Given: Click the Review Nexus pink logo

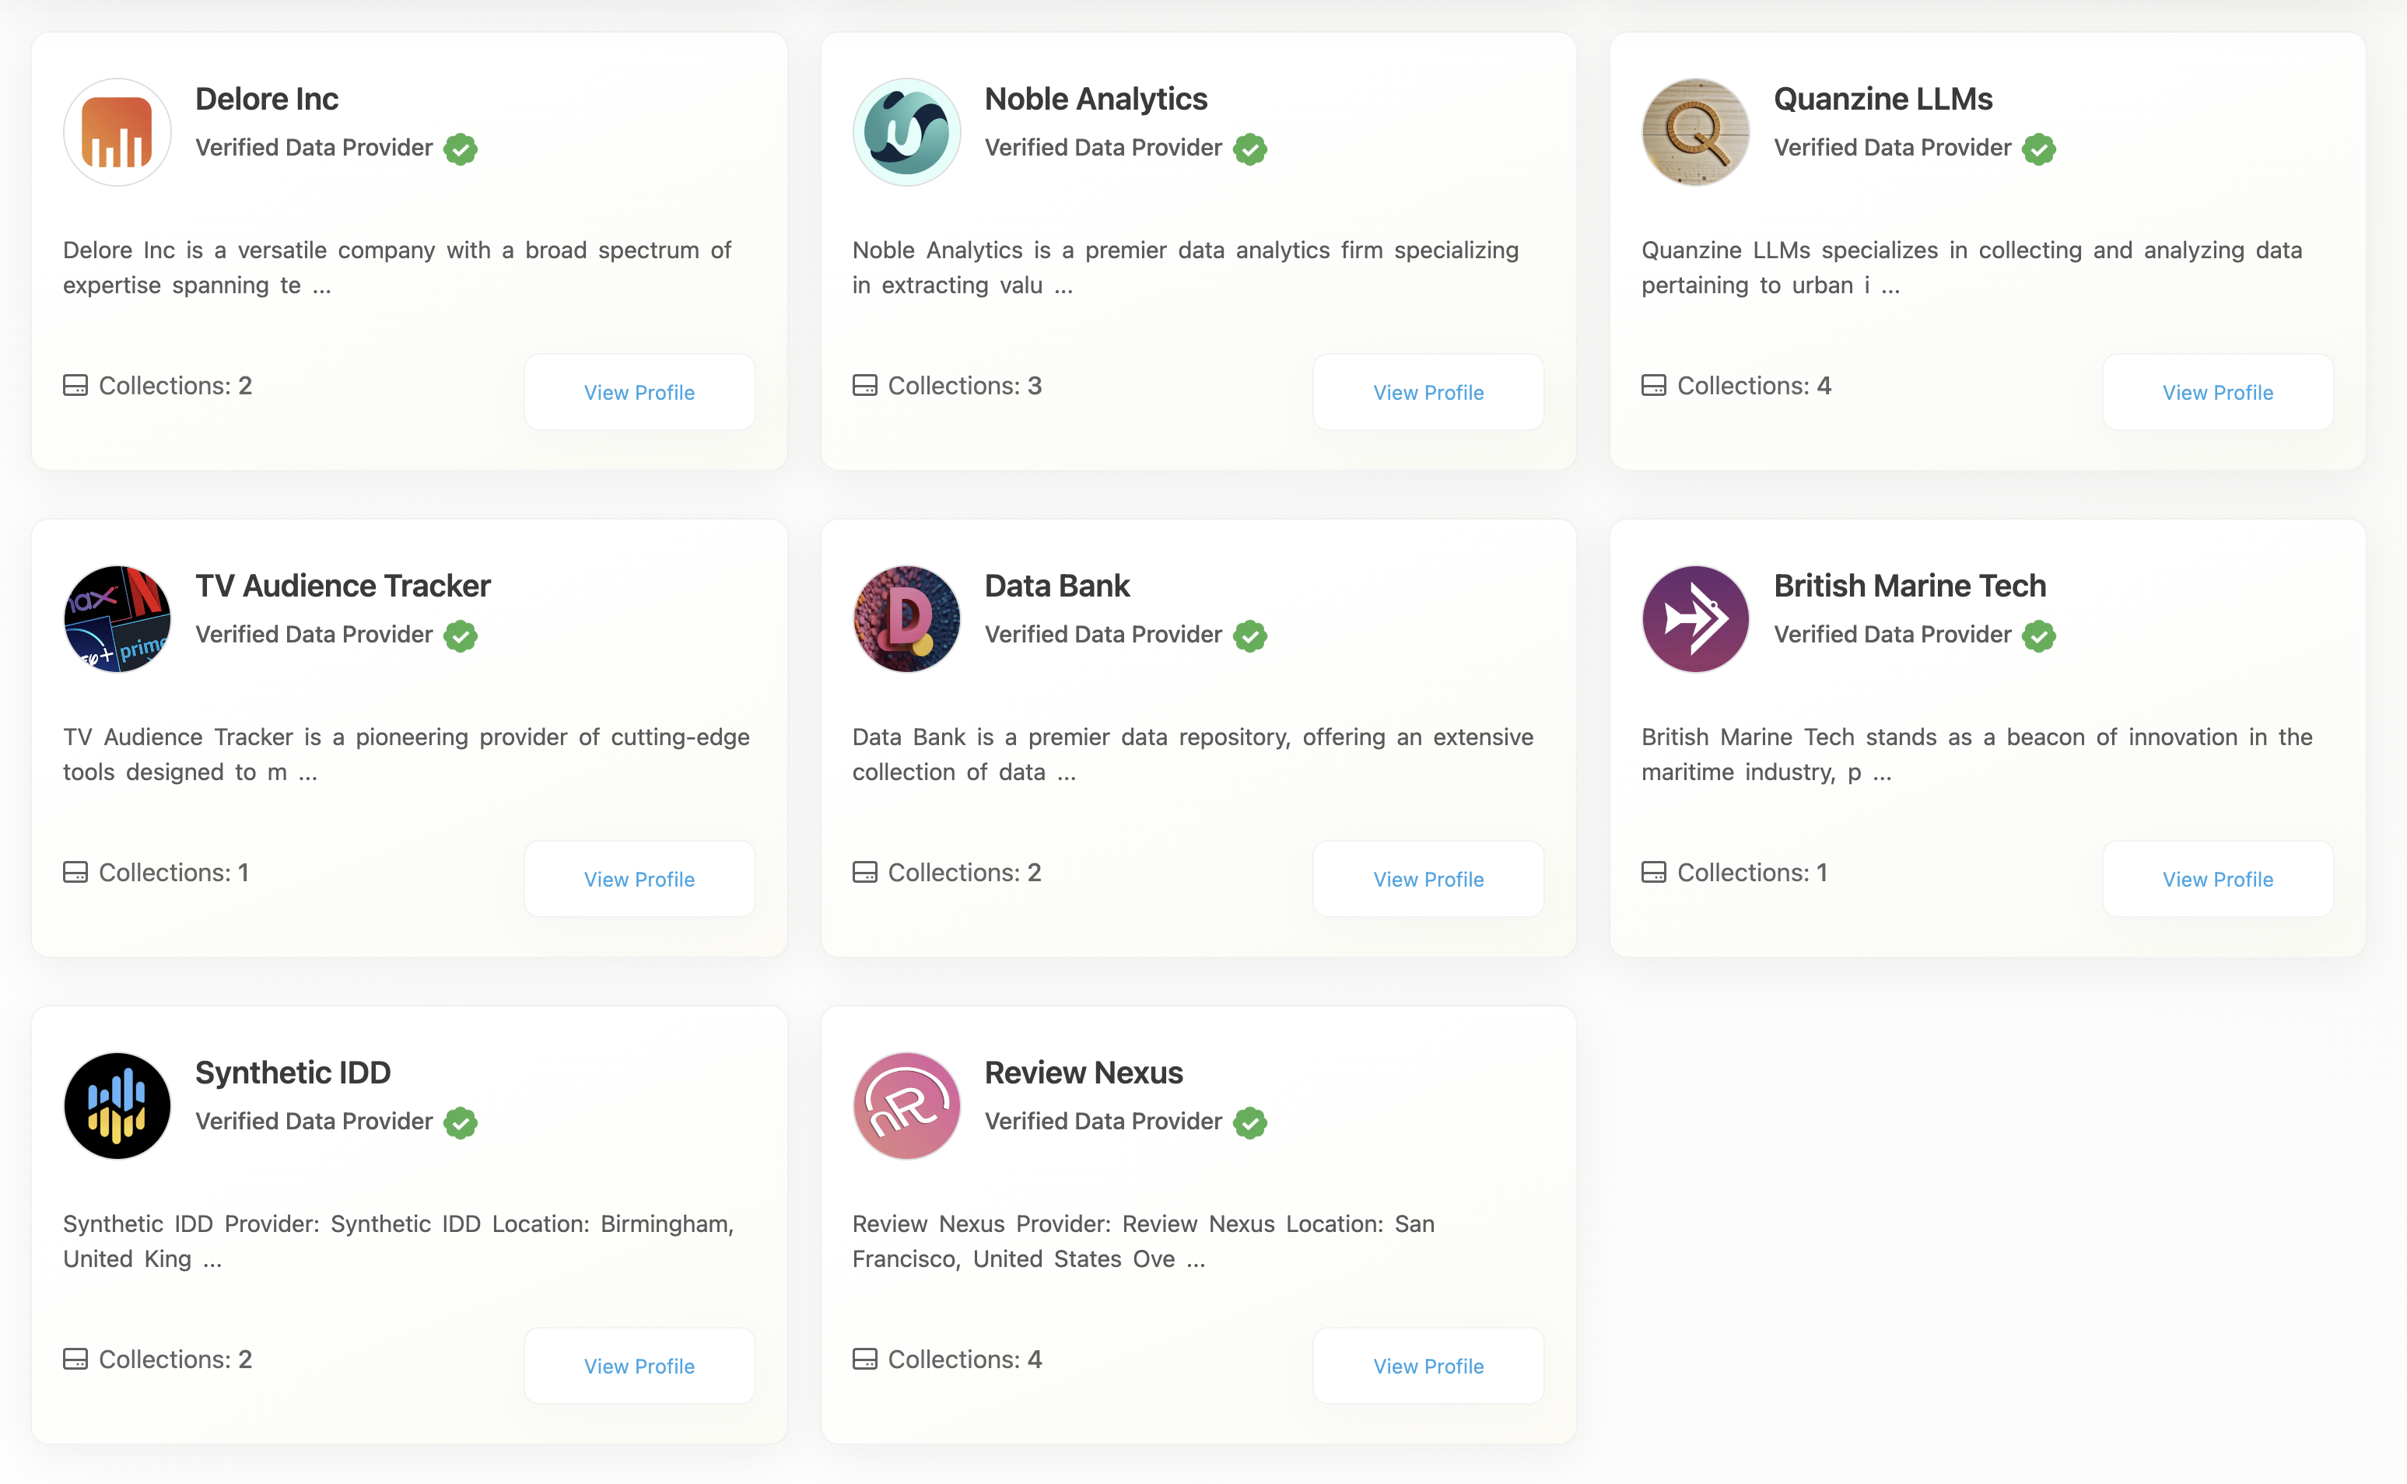Looking at the screenshot, I should click(906, 1106).
